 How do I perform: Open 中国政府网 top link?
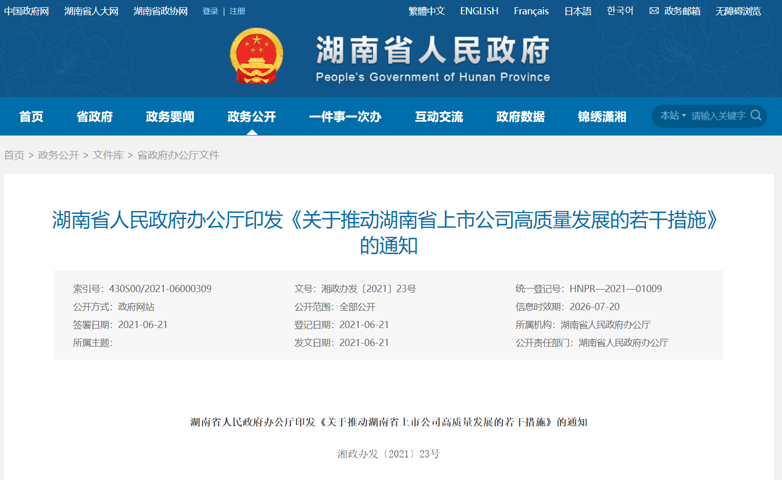pos(27,11)
